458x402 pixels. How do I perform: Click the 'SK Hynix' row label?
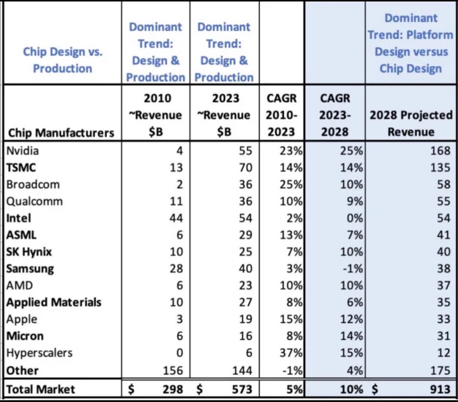tap(29, 252)
